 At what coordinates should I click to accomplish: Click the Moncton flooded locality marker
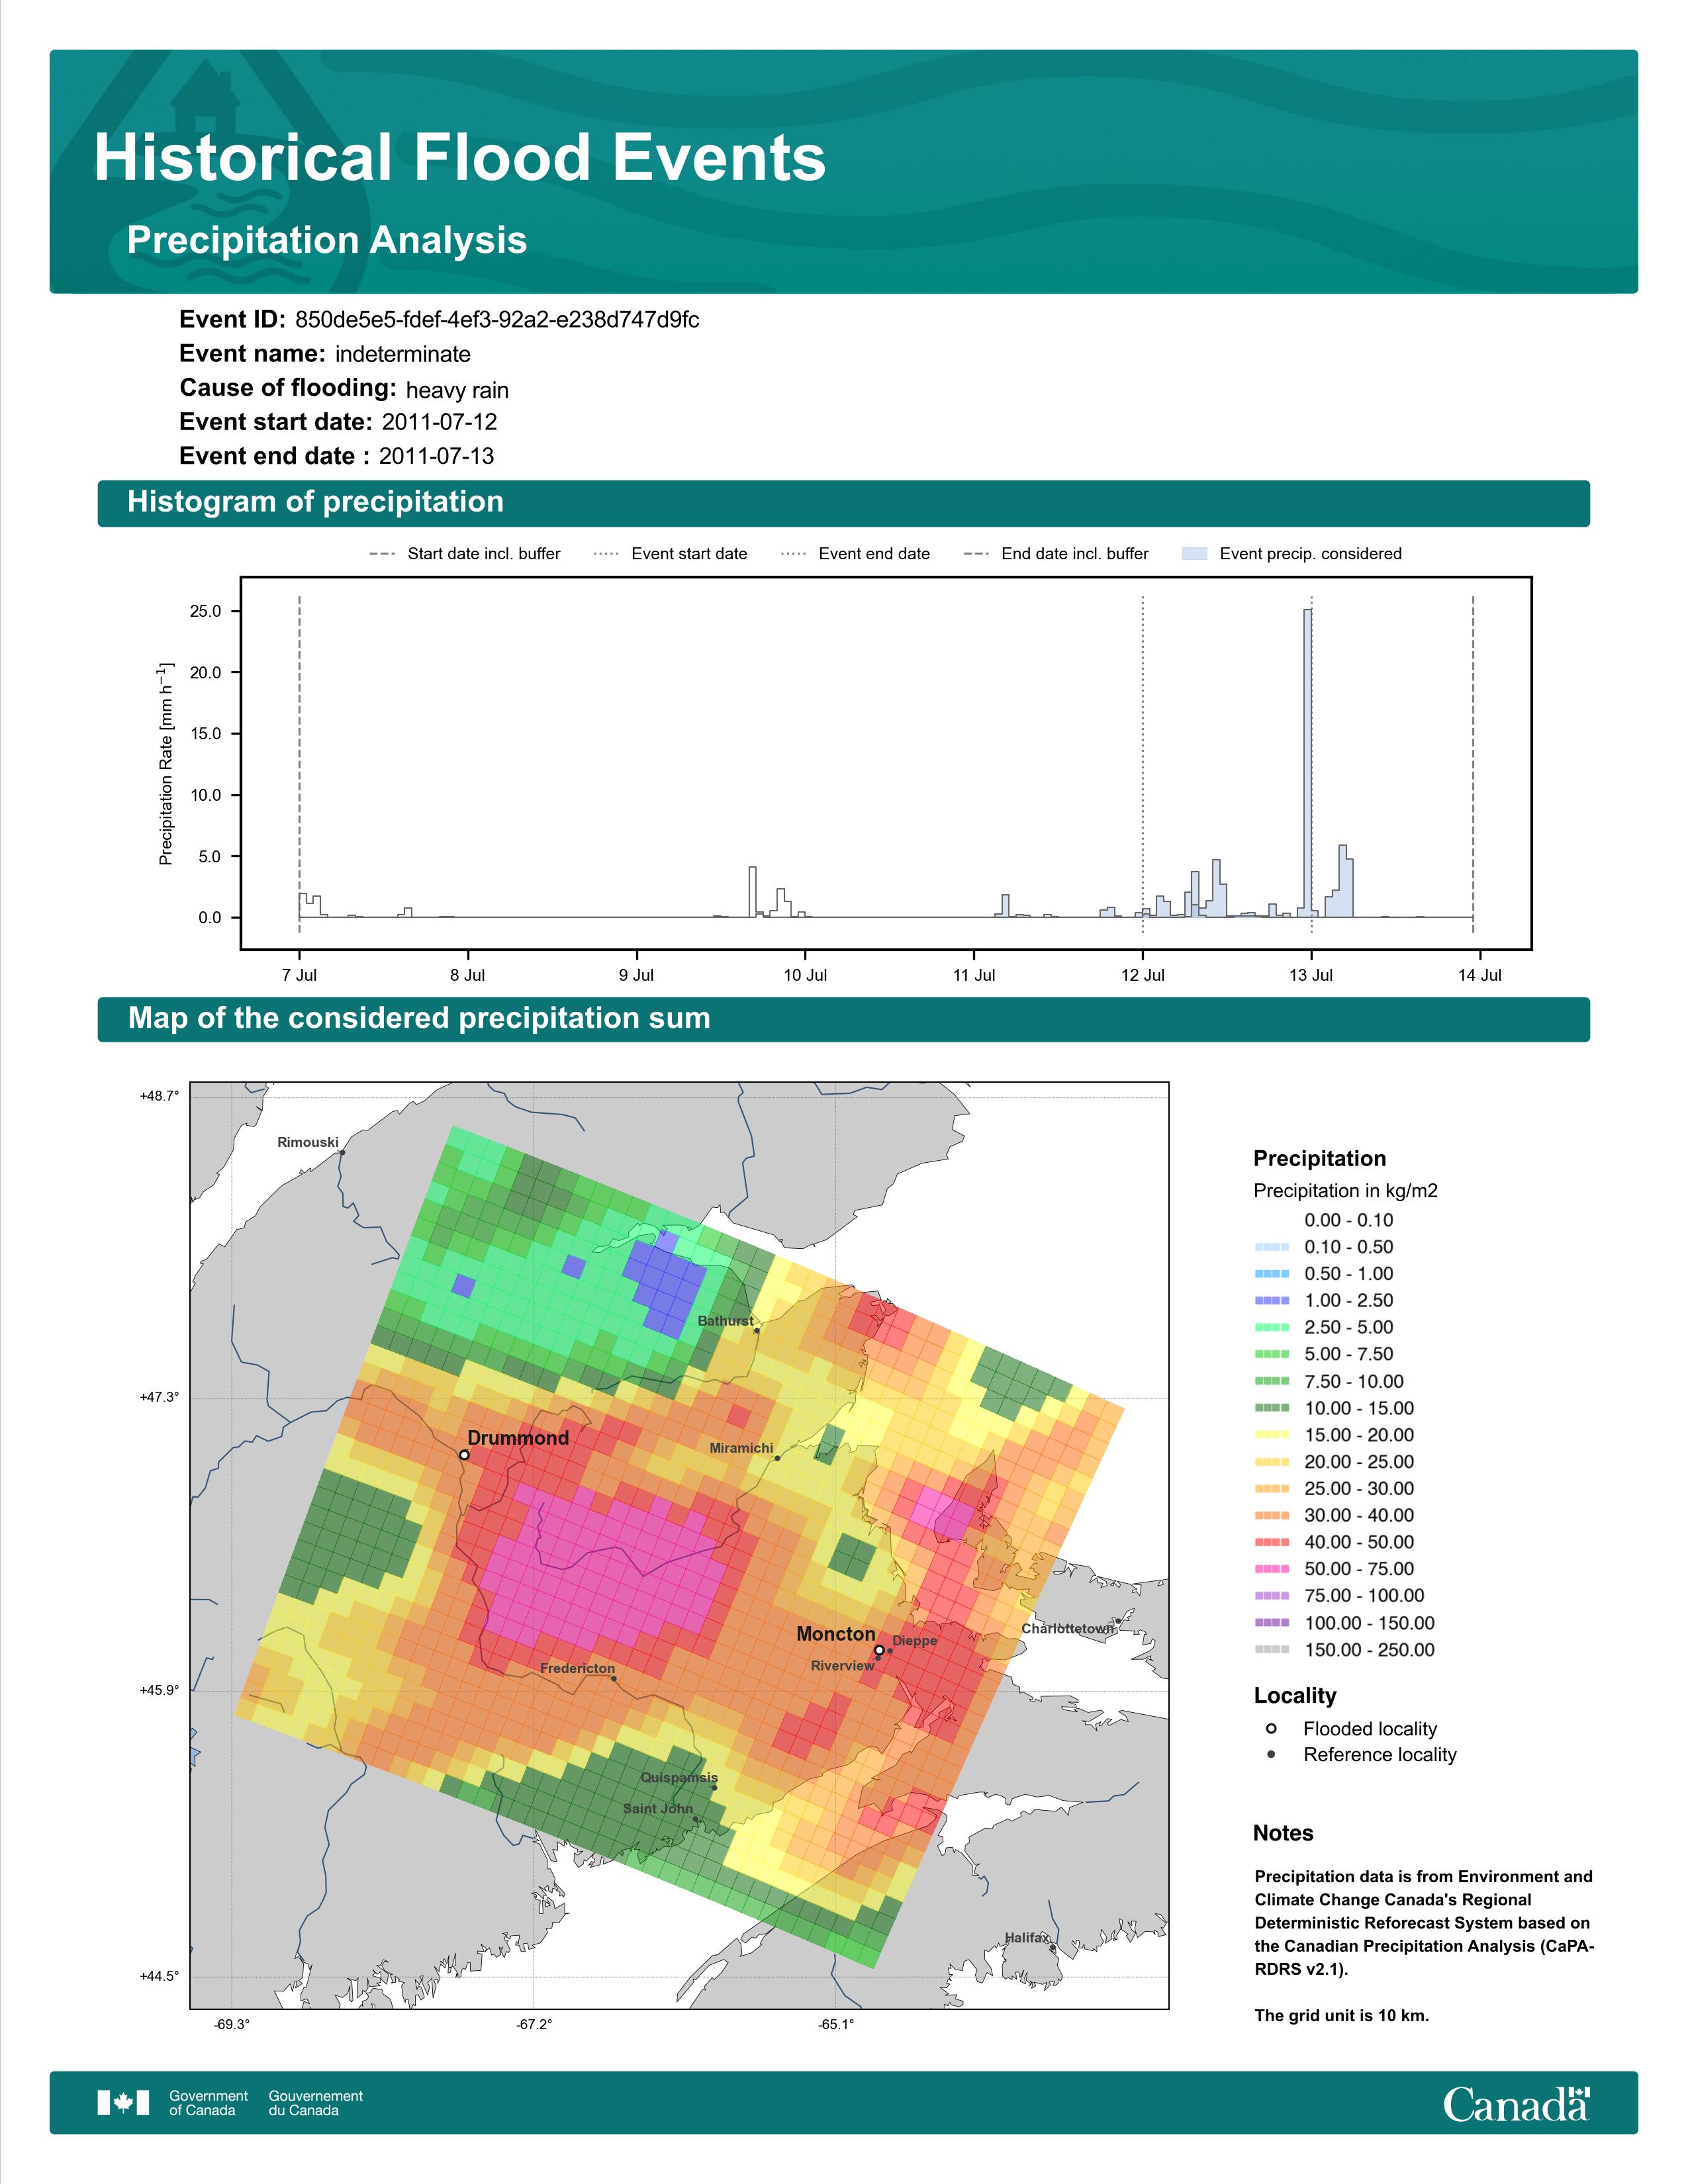[x=879, y=1650]
